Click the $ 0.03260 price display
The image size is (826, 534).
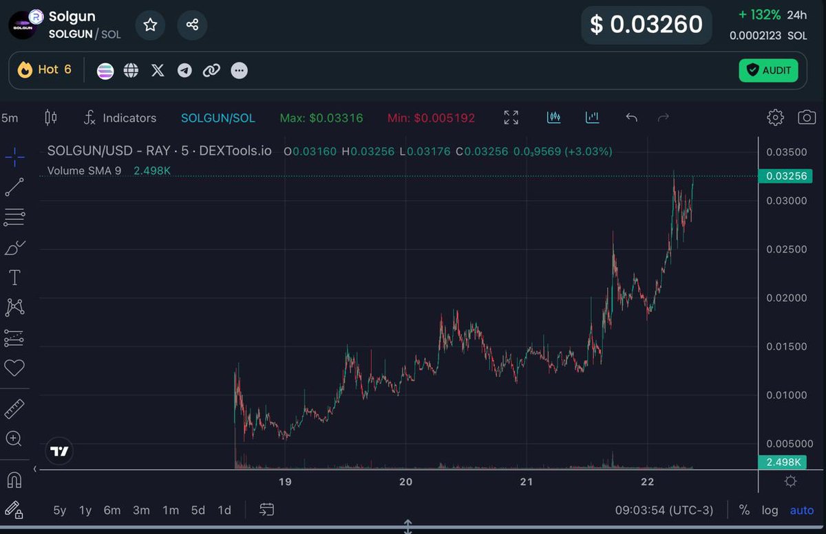point(646,25)
